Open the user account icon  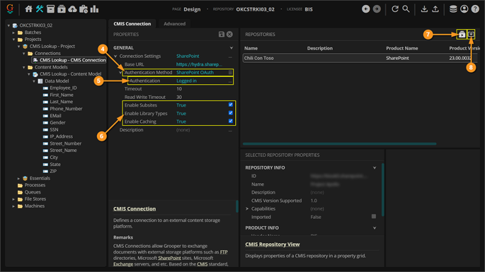pos(464,9)
